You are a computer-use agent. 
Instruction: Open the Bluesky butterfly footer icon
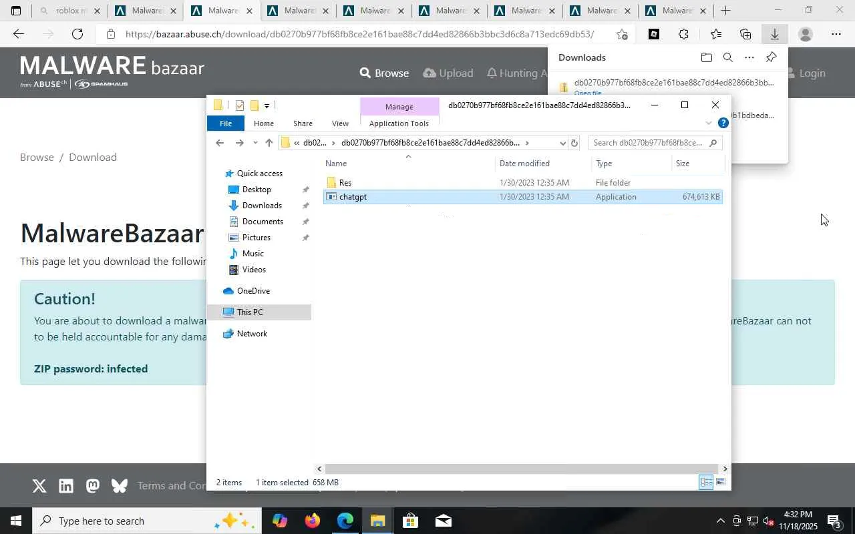pyautogui.click(x=120, y=486)
